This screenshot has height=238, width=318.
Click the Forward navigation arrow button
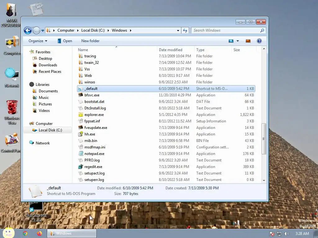[x=37, y=31]
